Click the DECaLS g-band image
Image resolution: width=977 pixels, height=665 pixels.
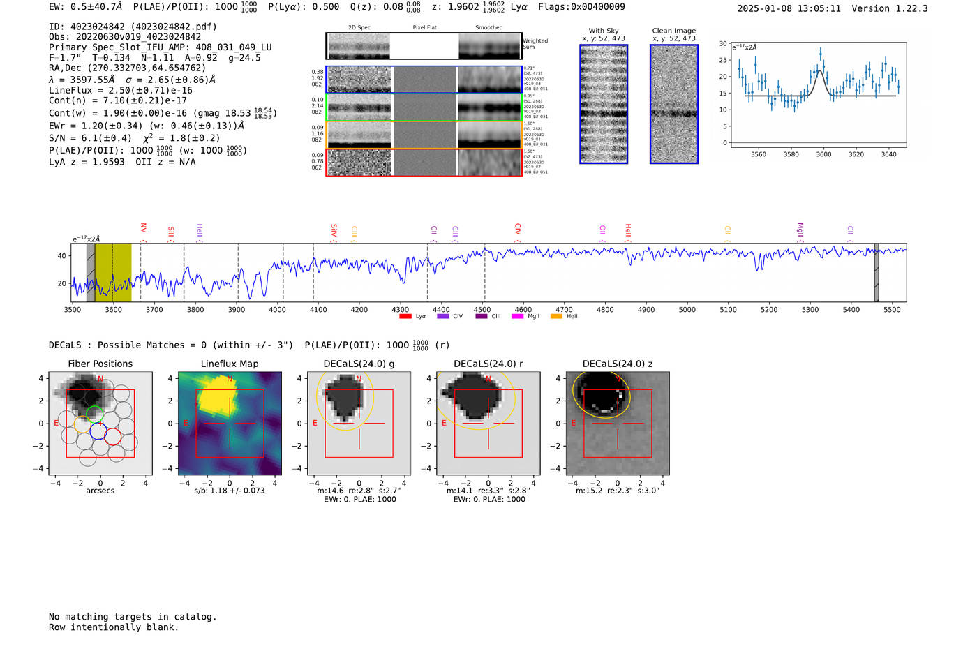(x=359, y=423)
